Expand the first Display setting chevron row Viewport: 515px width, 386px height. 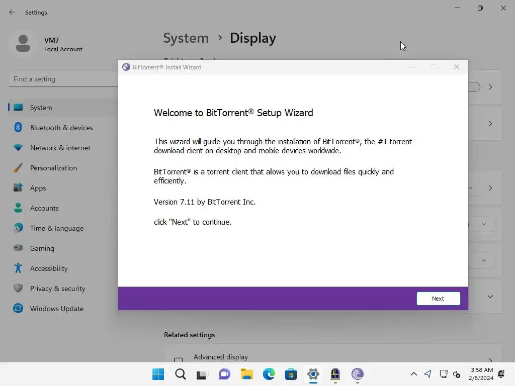[x=490, y=87]
